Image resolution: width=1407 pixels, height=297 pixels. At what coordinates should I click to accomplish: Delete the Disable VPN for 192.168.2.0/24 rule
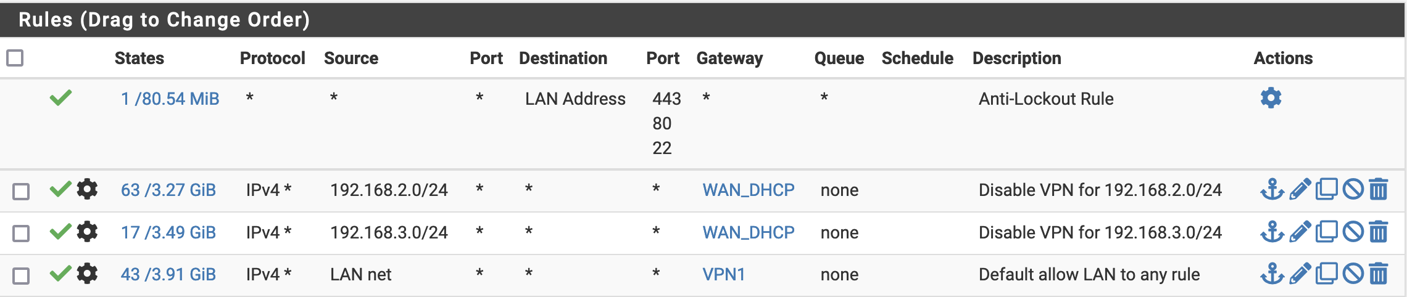tap(1379, 189)
